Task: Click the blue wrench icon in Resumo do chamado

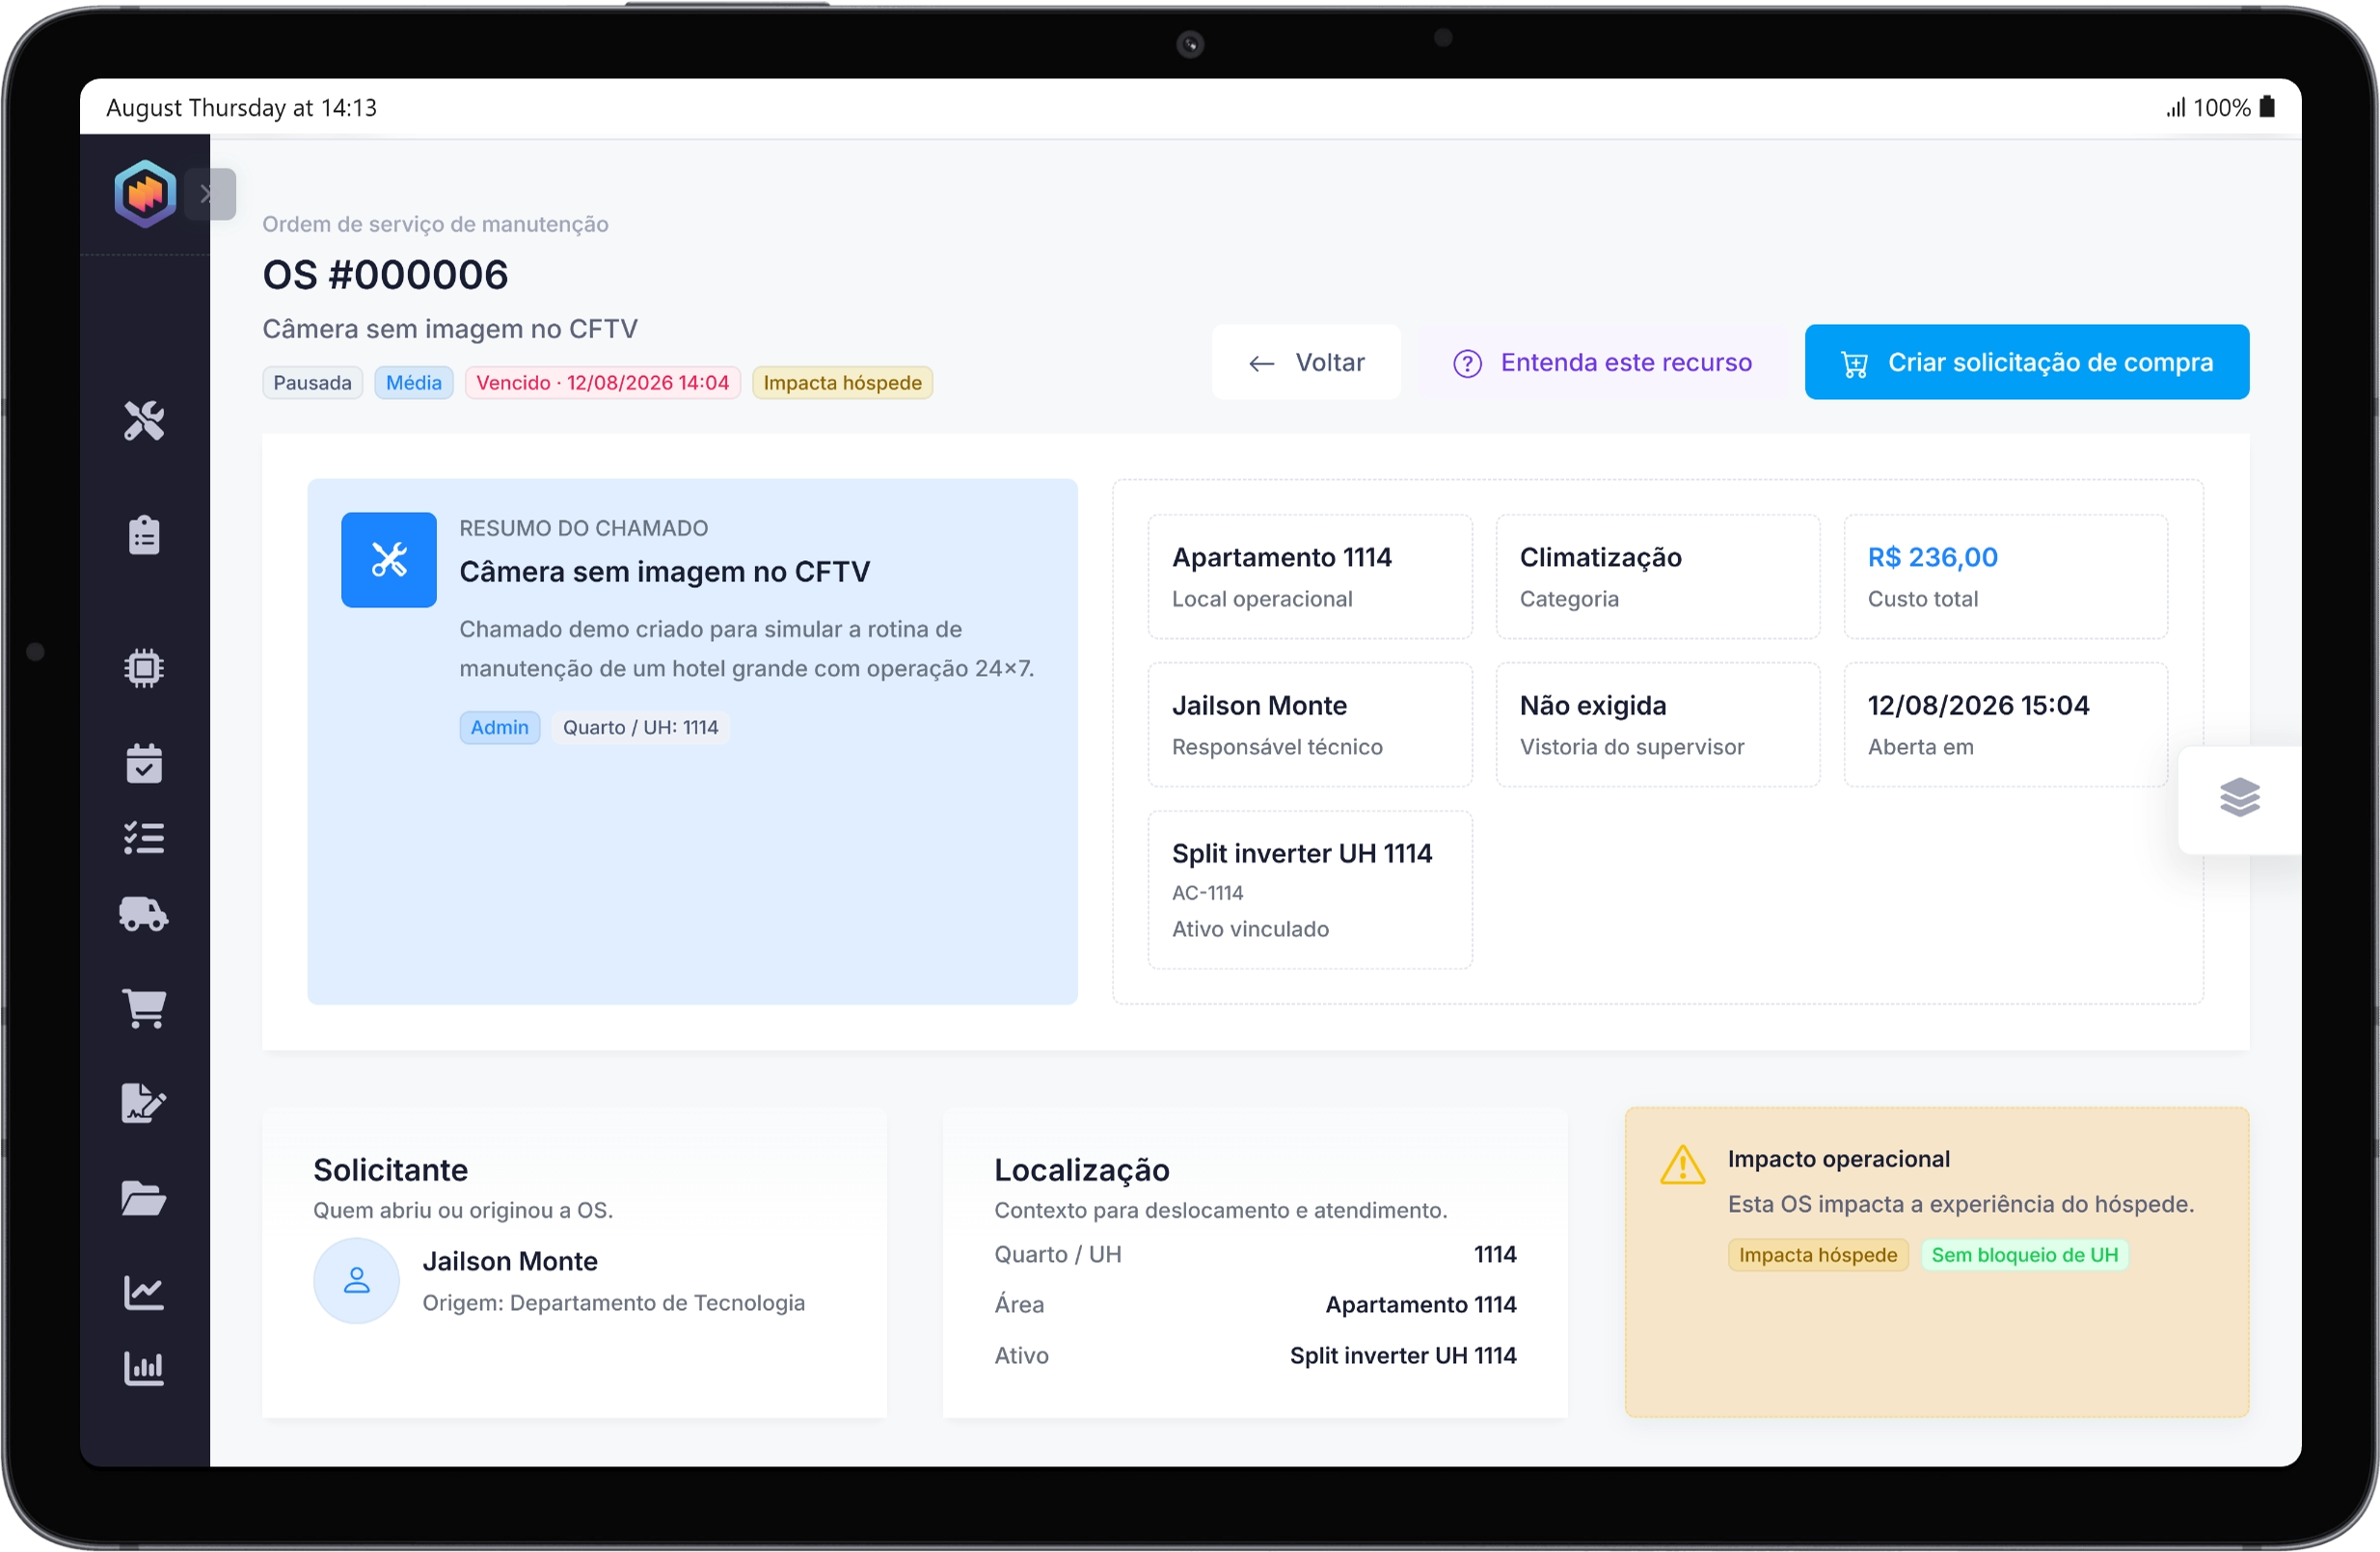Action: pyautogui.click(x=389, y=560)
